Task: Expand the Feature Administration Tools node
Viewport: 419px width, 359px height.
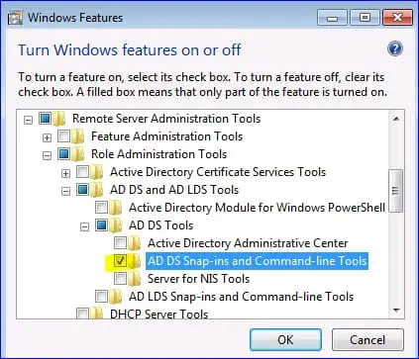Action: tap(48, 137)
